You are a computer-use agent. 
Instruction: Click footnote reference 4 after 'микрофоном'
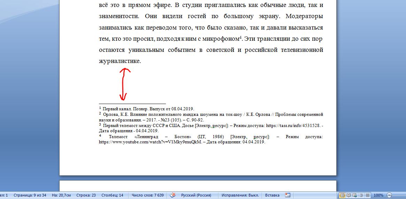pyautogui.click(x=240, y=38)
